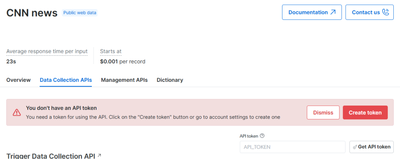The width and height of the screenshot is (400, 159).
Task: Click the Contact us button
Action: (370, 12)
